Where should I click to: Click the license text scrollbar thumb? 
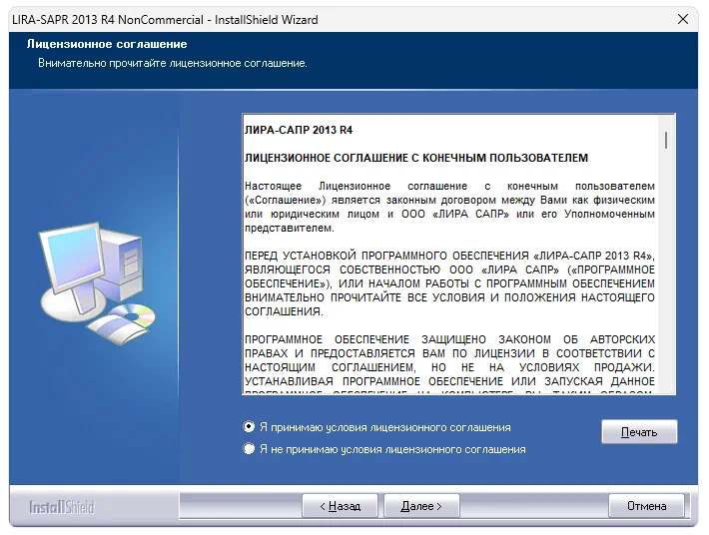(x=666, y=140)
